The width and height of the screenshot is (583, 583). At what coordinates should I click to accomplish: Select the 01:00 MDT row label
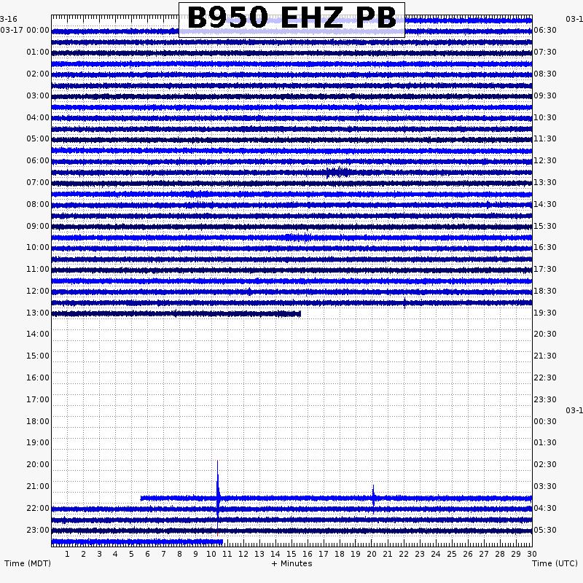click(x=38, y=52)
